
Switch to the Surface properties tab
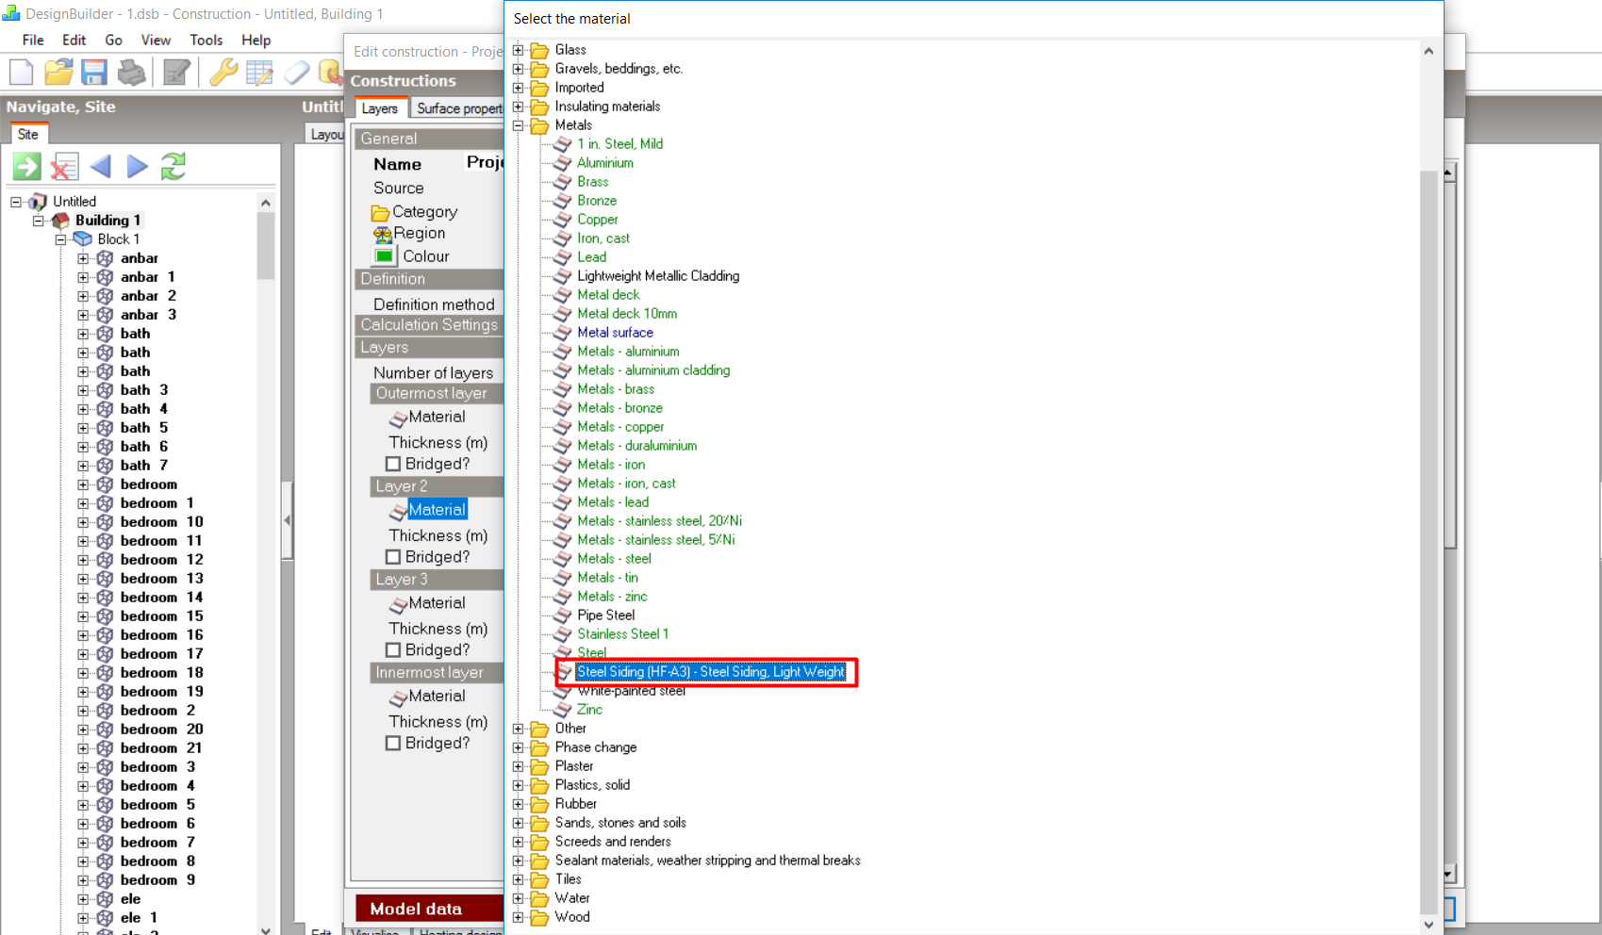[459, 108]
